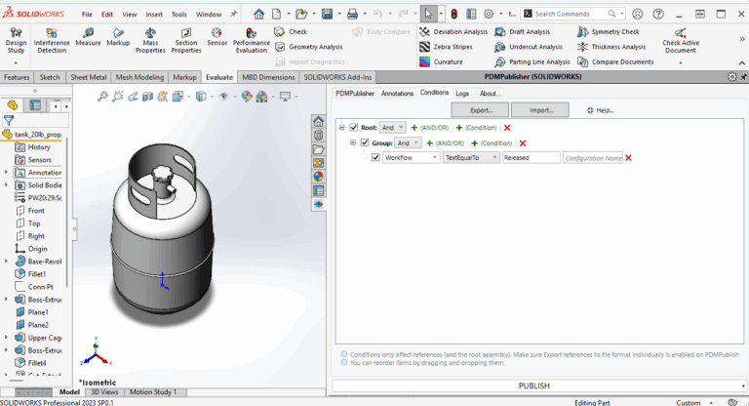Image resolution: width=749 pixels, height=406 pixels.
Task: Expand the Base-Revolve feature
Action: click(6, 262)
